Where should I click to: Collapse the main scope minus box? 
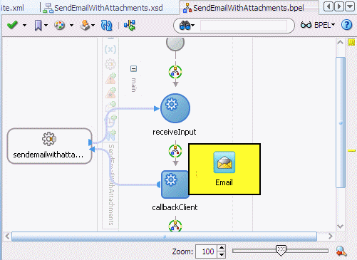coord(133,69)
